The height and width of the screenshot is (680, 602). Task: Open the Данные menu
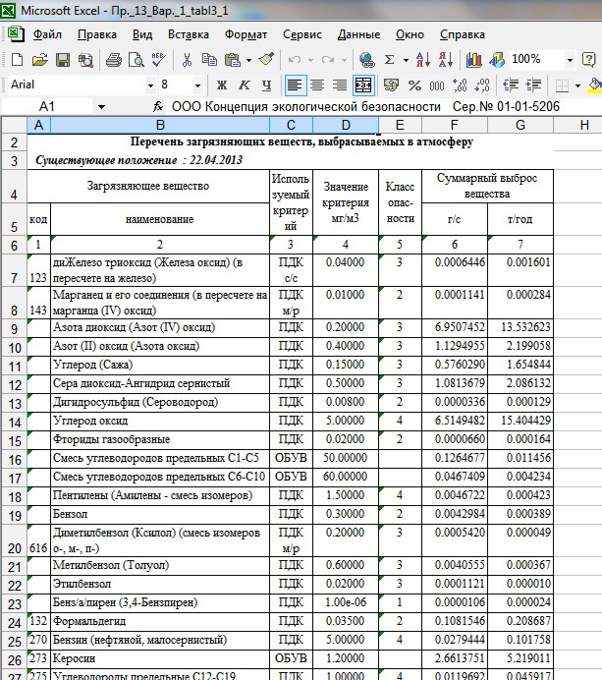(358, 33)
